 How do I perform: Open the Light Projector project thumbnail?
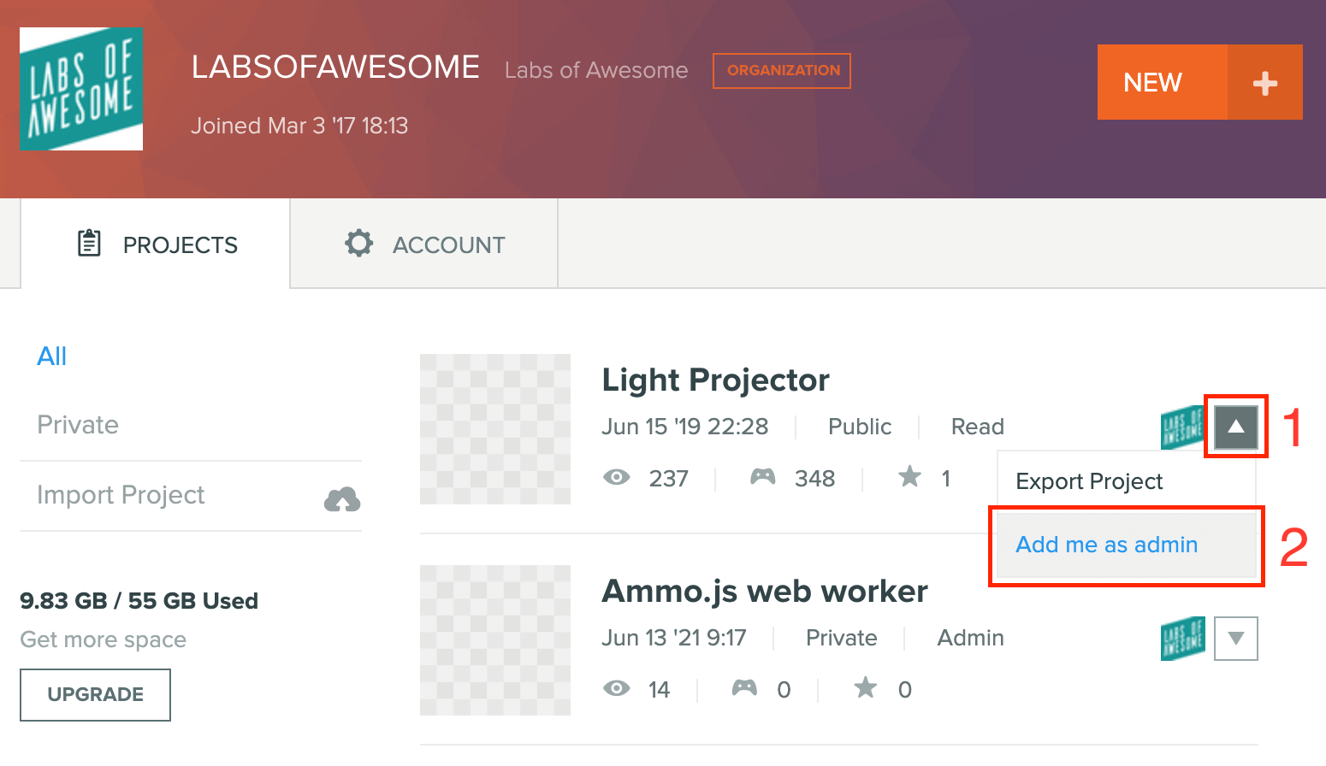coord(495,429)
